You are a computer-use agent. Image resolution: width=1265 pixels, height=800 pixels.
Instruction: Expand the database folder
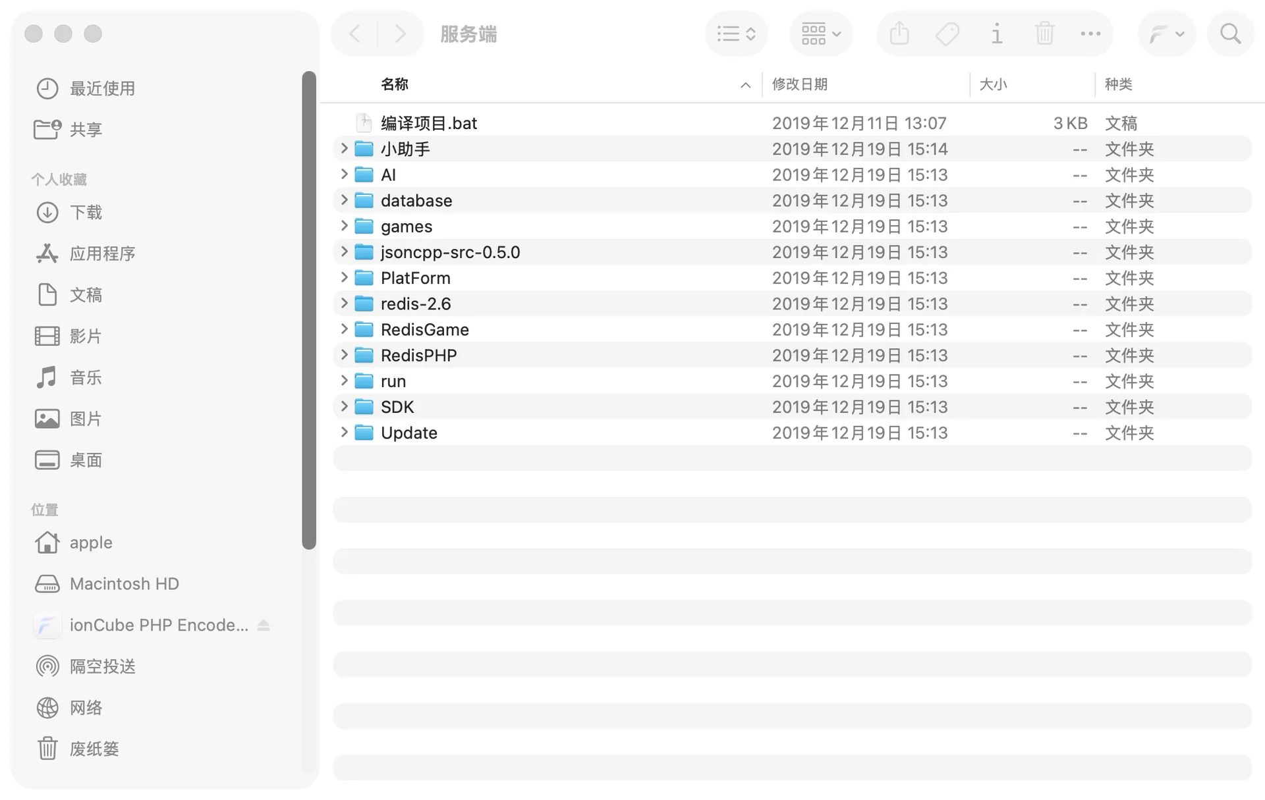(344, 200)
